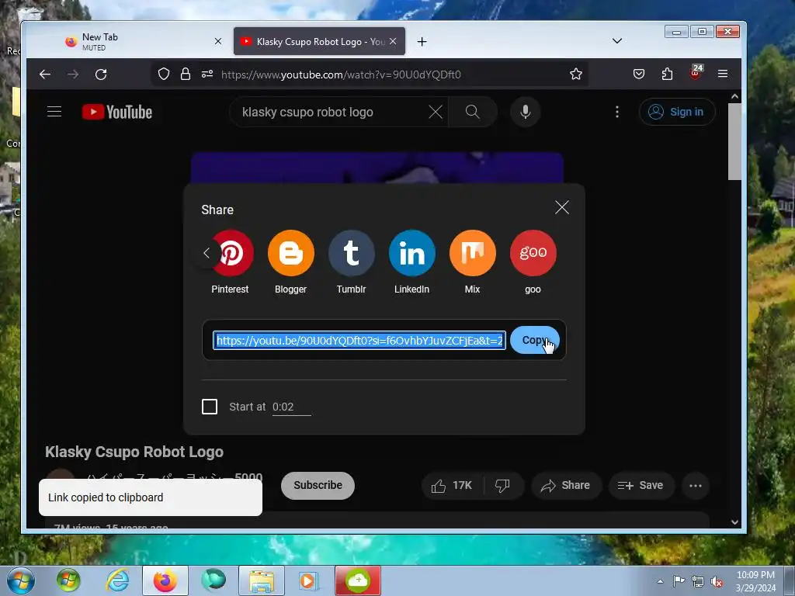
Task: Open the taskbar clock showing 10:09 PM
Action: [755, 581]
